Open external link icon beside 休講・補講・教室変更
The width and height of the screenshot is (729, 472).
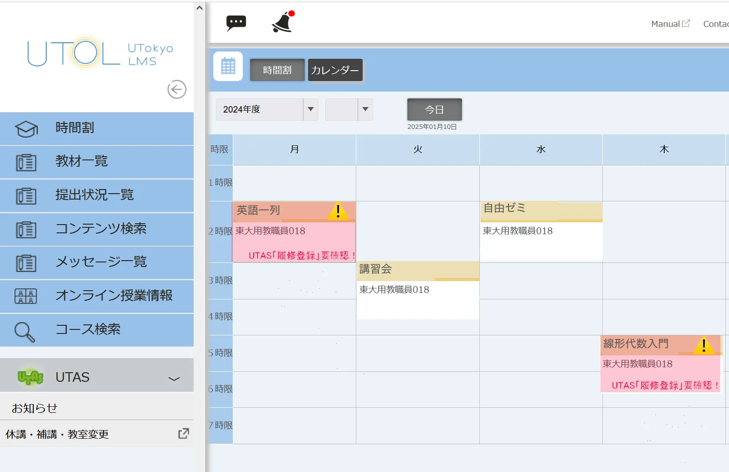point(184,434)
